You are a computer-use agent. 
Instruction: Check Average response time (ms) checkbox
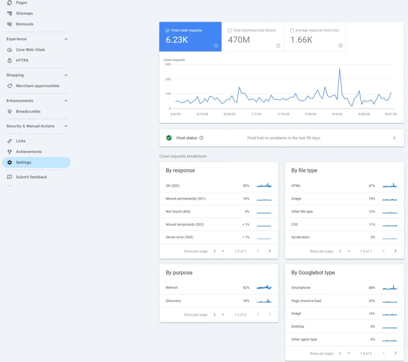click(x=292, y=30)
